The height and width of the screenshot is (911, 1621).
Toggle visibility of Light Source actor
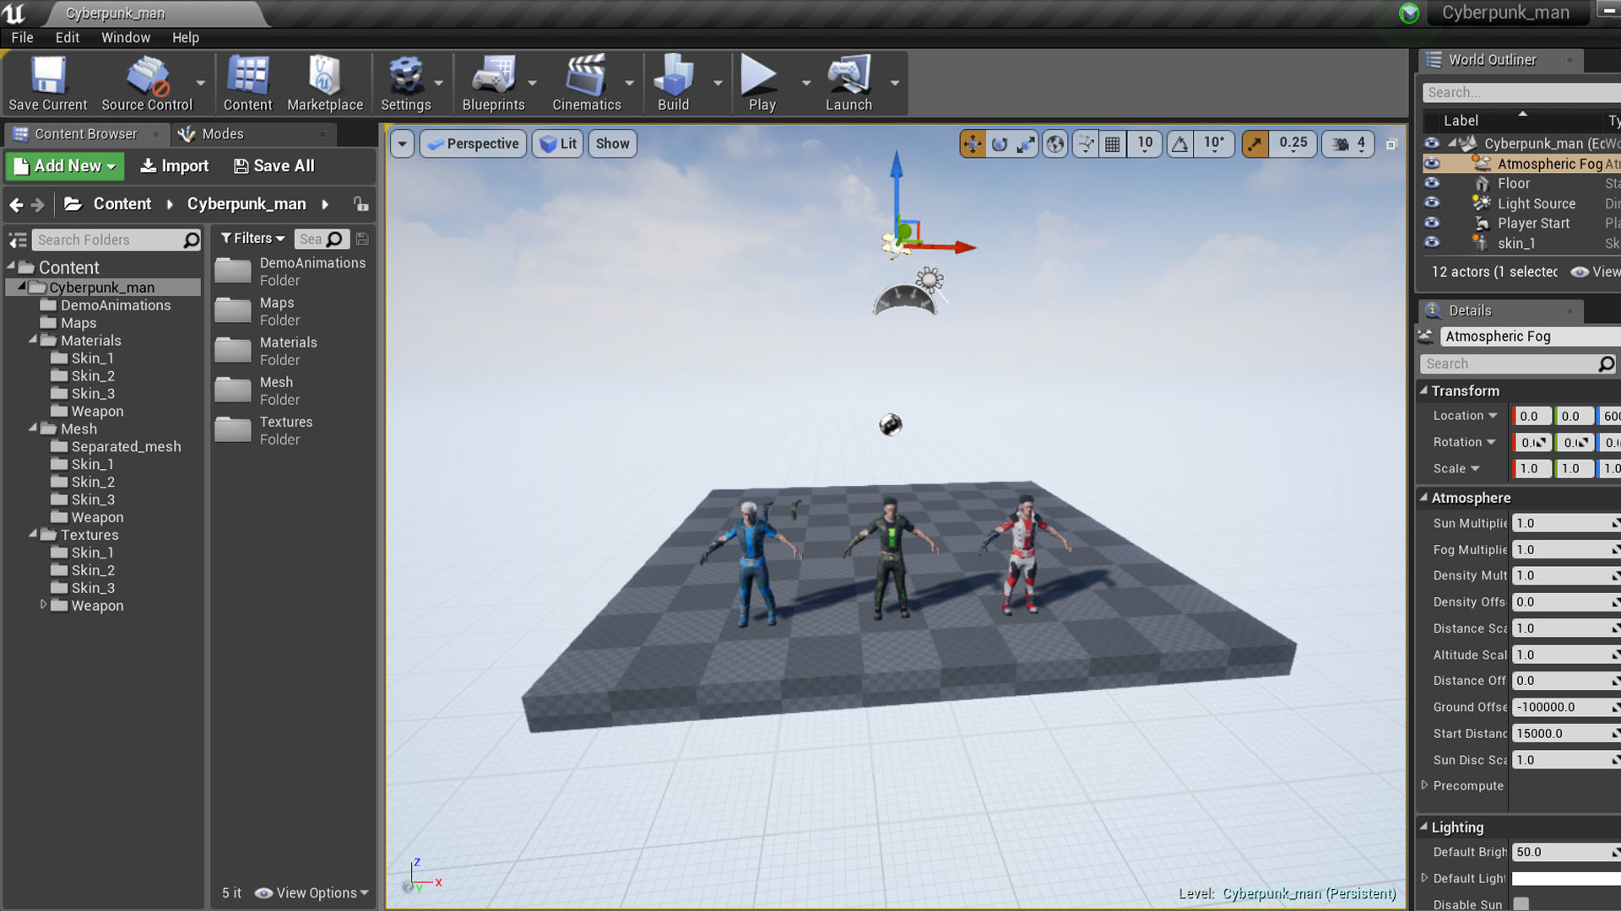[1432, 203]
